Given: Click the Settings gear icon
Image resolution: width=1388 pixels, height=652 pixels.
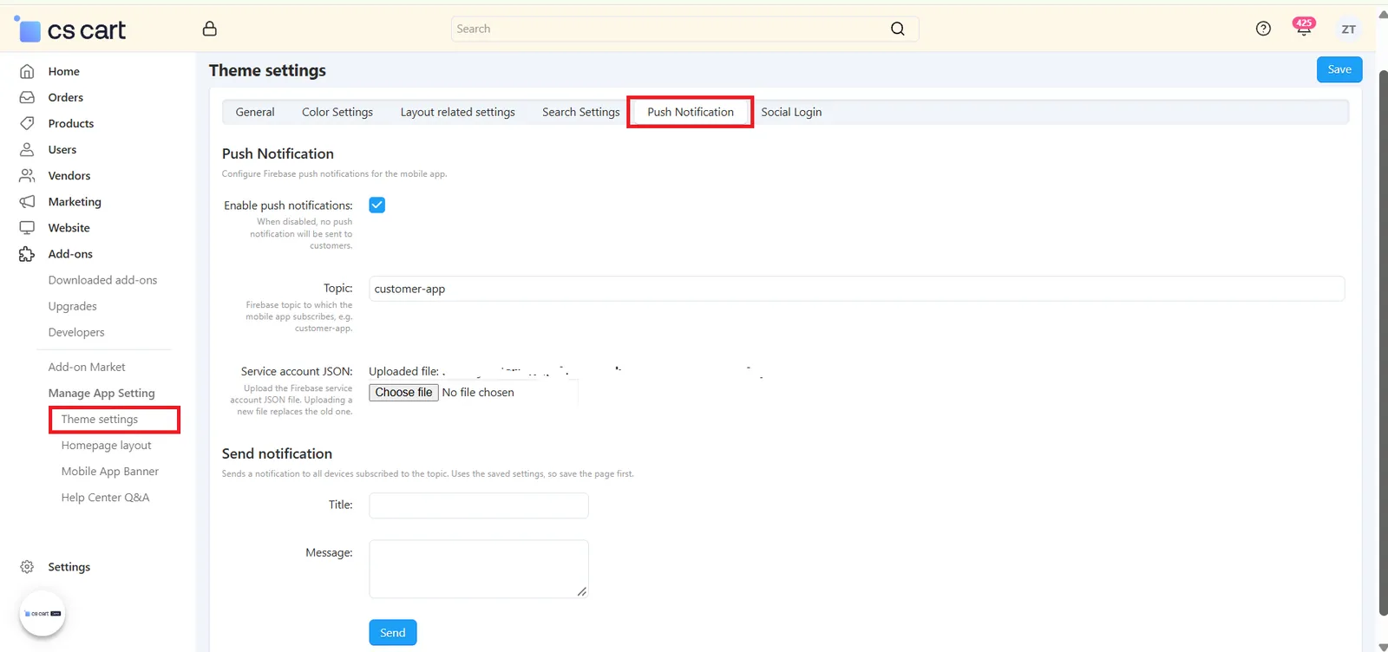Looking at the screenshot, I should (27, 566).
